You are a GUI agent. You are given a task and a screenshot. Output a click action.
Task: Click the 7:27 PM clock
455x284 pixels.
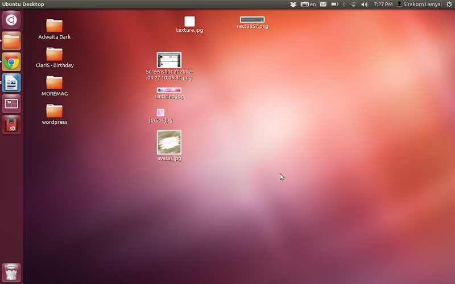click(383, 5)
